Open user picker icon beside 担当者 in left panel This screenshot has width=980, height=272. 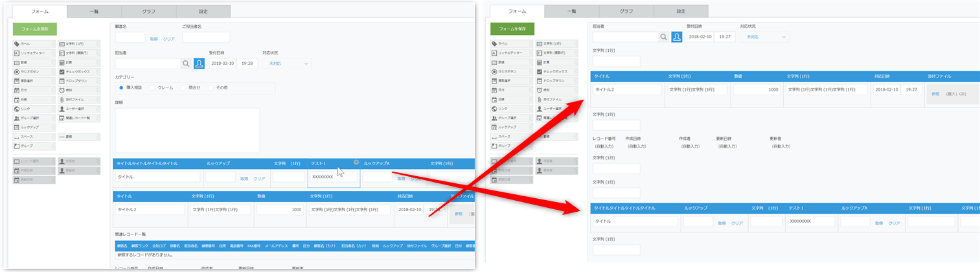tap(199, 63)
